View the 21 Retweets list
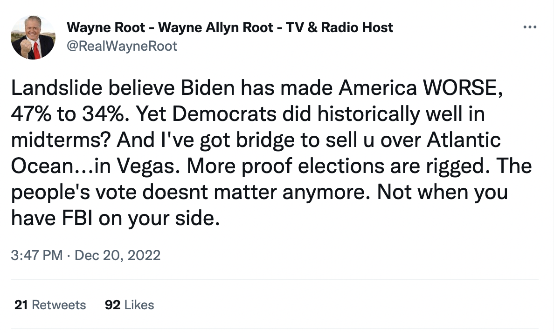This screenshot has height=333, width=554. 50,305
